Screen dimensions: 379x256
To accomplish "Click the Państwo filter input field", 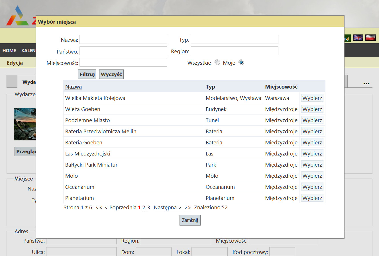I will point(123,51).
